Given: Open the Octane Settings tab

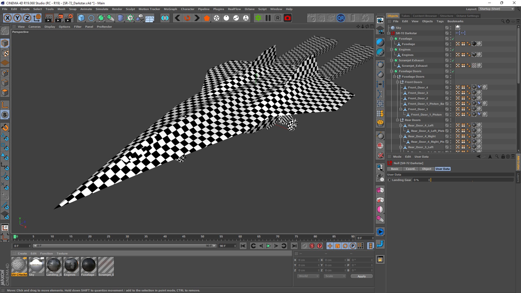Looking at the screenshot, I should 468,16.
